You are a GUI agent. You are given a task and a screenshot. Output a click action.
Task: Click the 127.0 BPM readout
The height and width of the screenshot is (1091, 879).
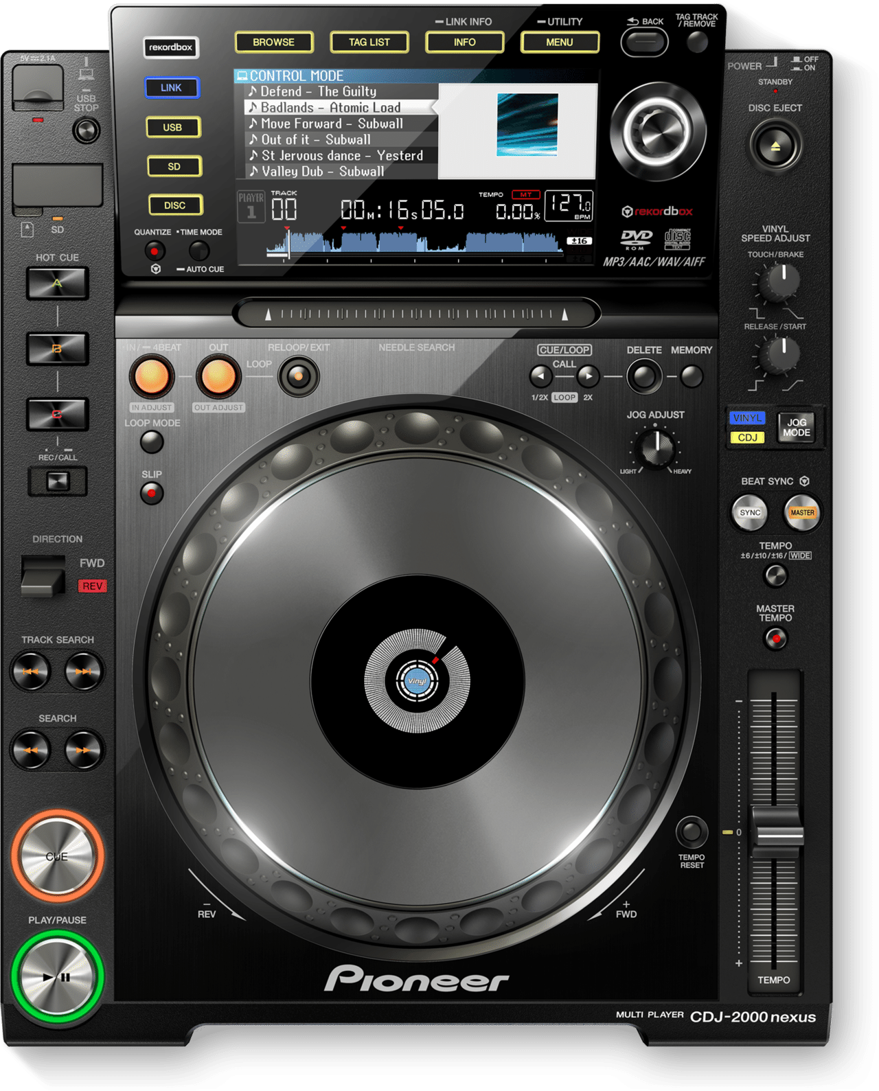(x=569, y=206)
